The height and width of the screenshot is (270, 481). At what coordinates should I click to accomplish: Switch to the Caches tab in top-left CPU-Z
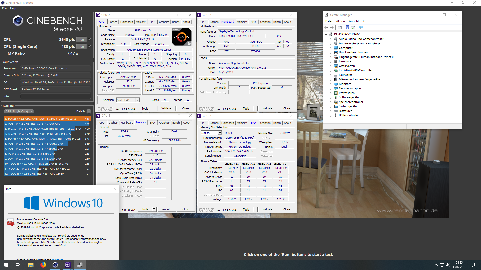click(113, 22)
